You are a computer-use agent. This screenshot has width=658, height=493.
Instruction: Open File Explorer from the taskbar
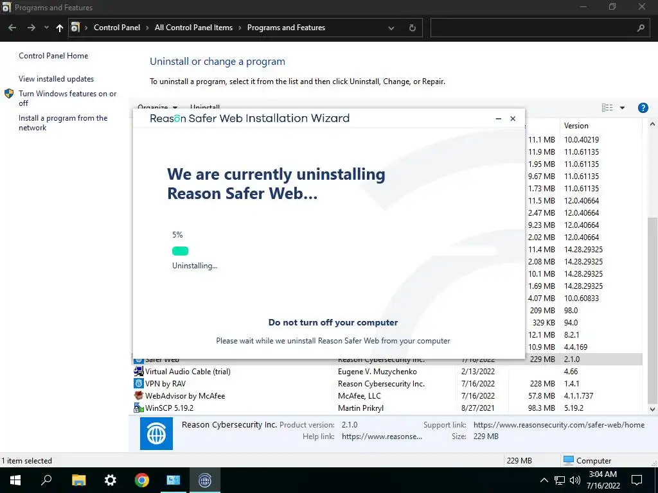point(78,480)
